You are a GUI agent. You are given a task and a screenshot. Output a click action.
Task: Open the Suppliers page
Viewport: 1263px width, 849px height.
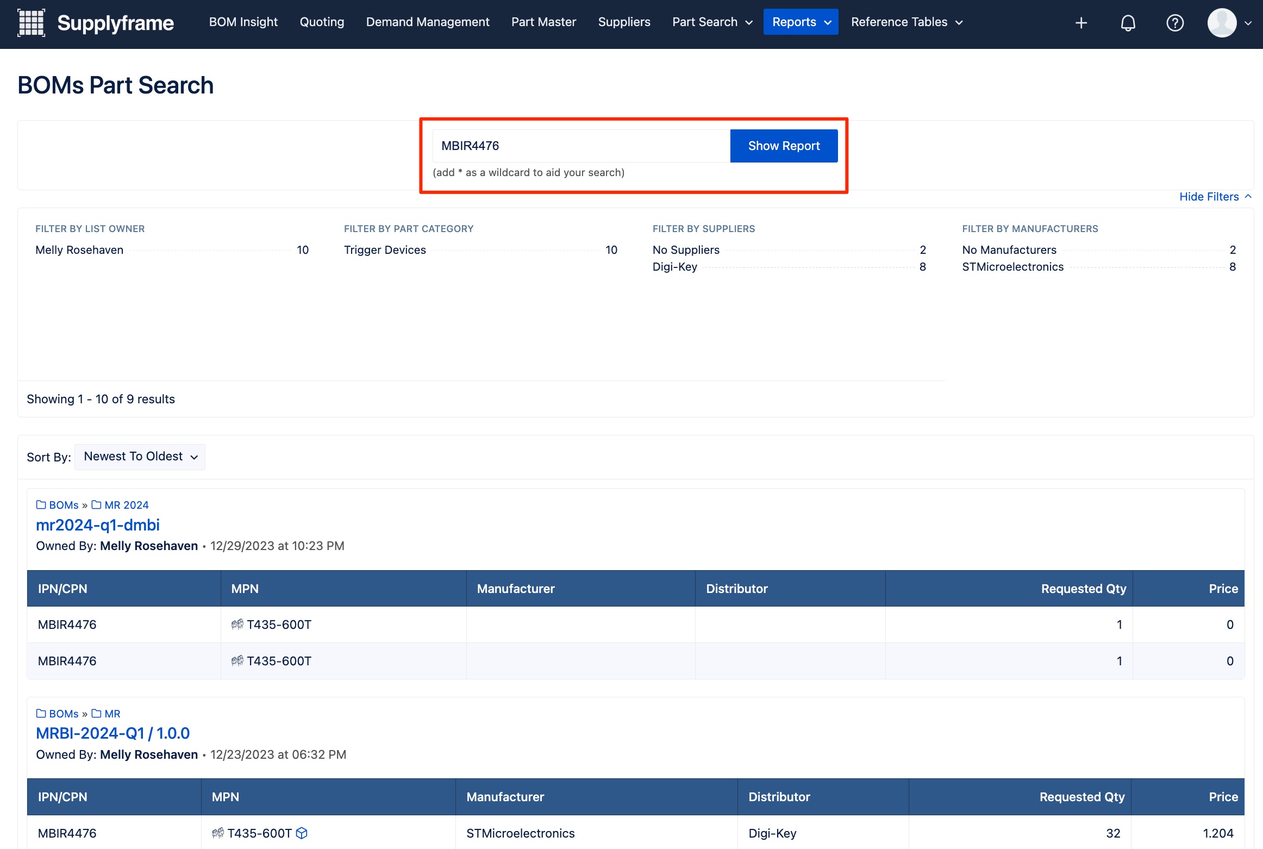(624, 22)
